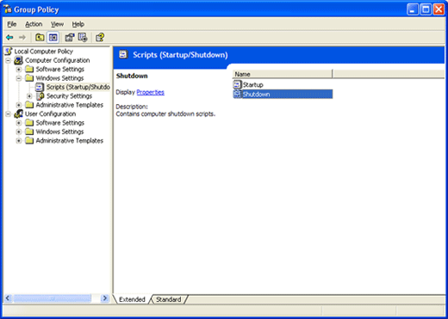Select Startup in the scripts list

(252, 84)
